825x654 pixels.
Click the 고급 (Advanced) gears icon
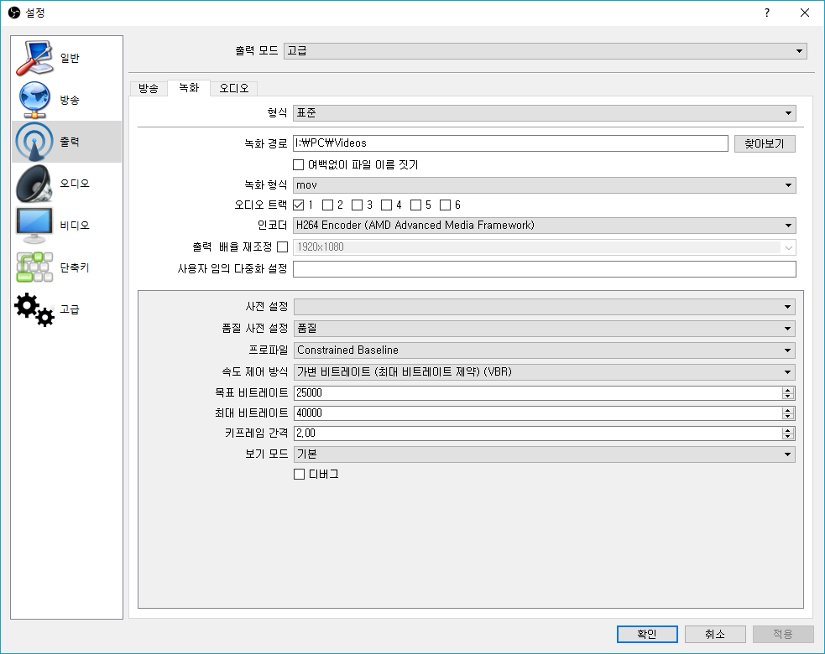click(35, 309)
